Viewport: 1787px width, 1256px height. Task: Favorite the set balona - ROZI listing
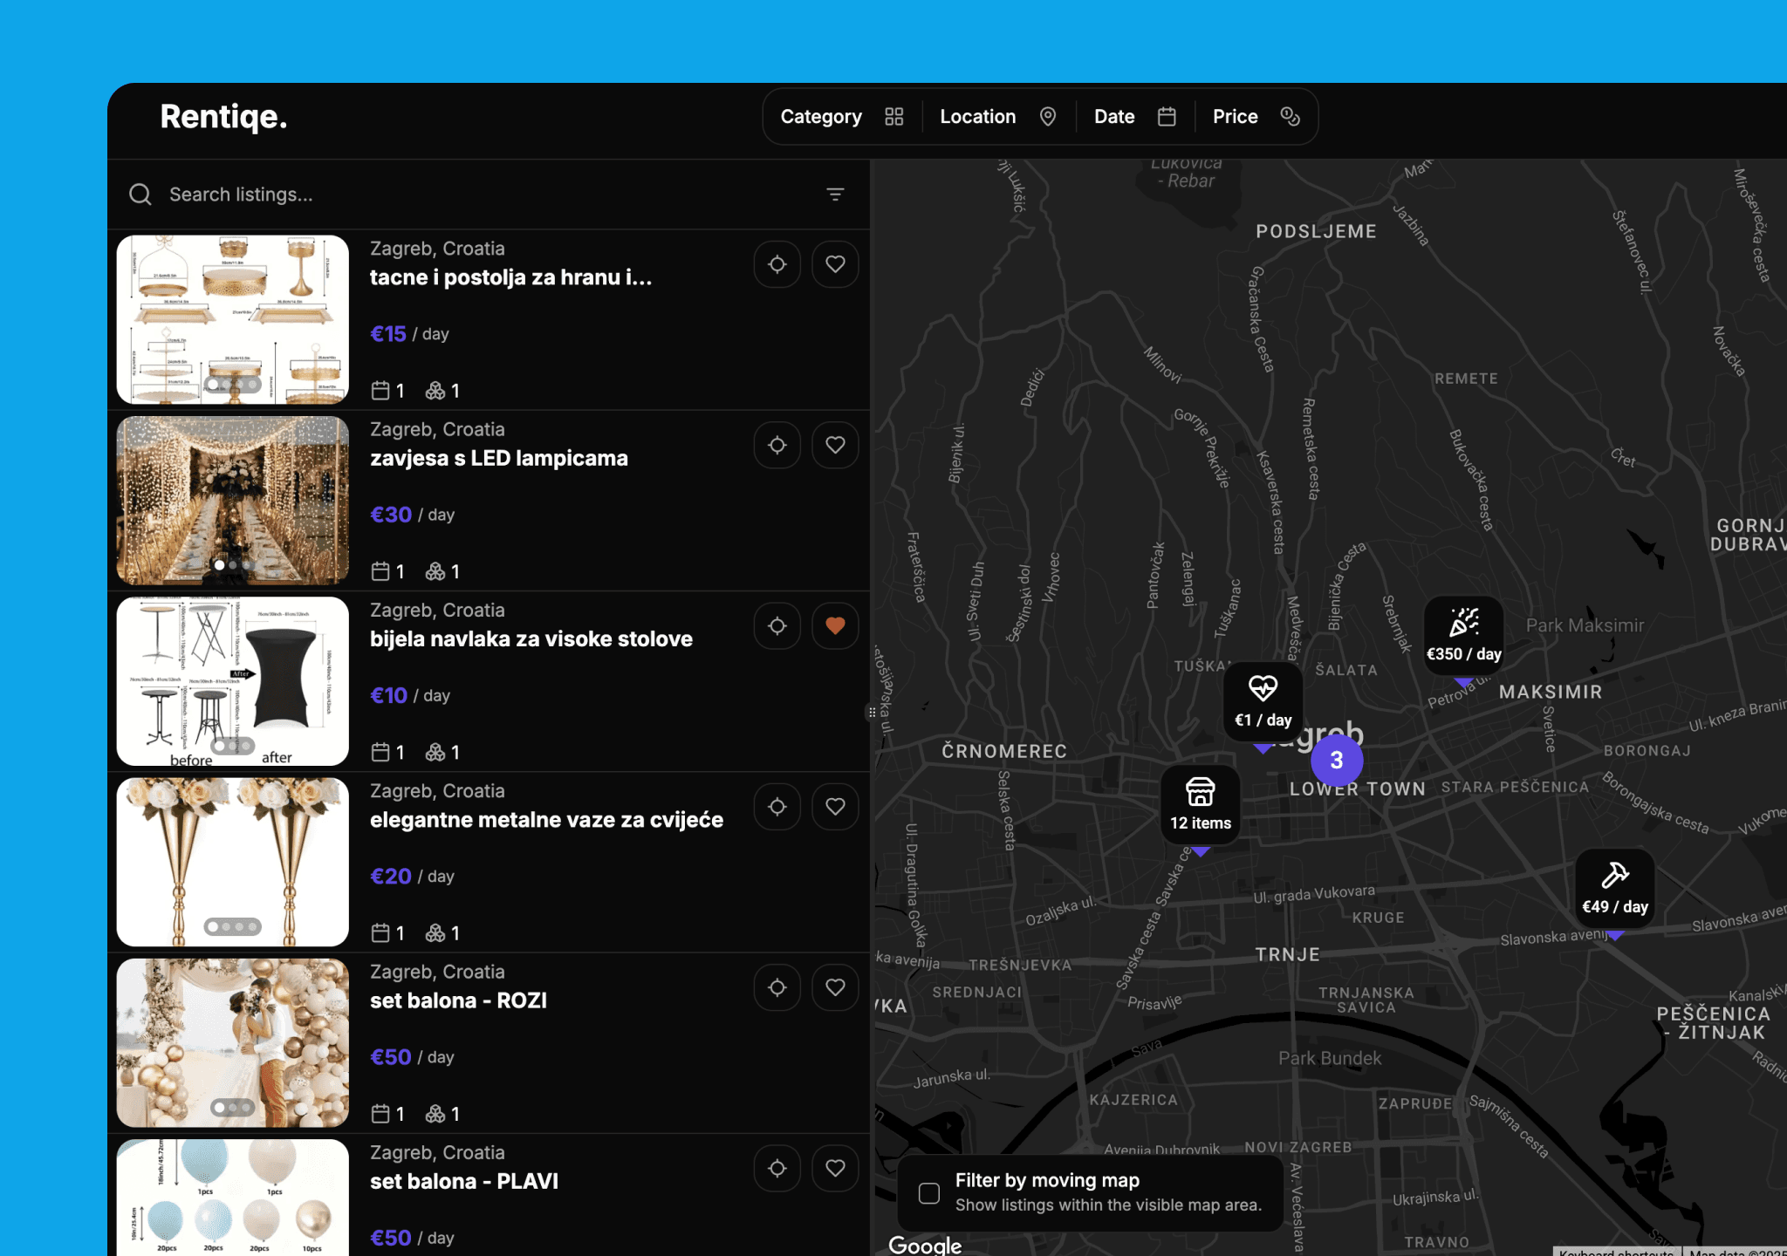click(x=835, y=987)
